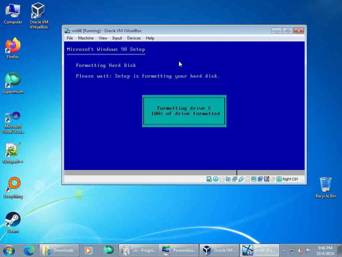Minimize the win98 VirtualBox window
342x257 pixels.
pyautogui.click(x=277, y=30)
